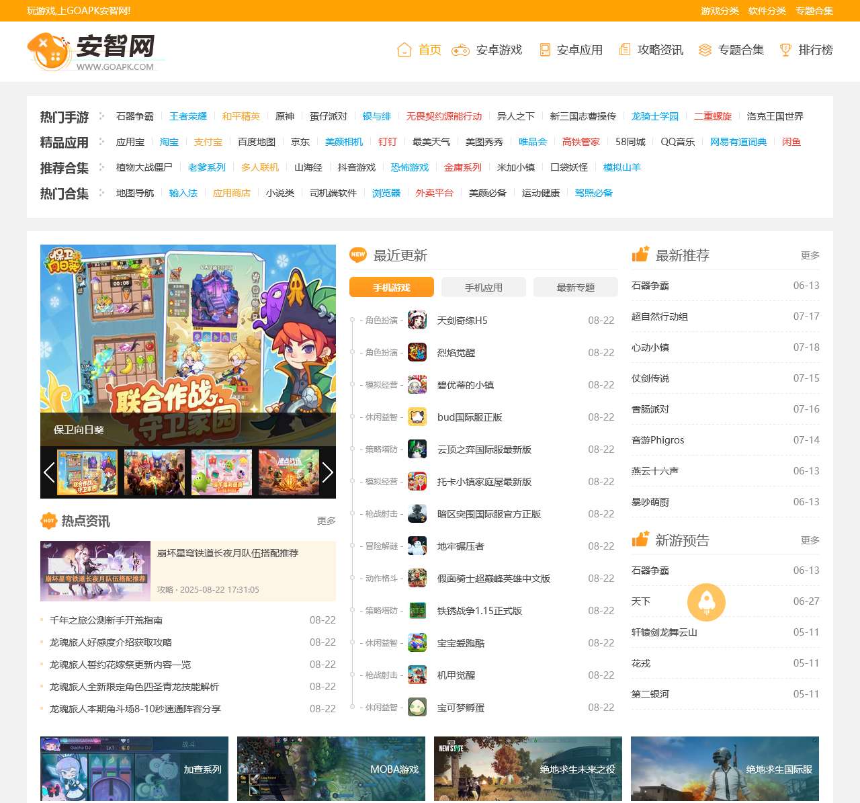
Task: Click the rocket icon in 新游预告 panel
Action: (x=706, y=602)
